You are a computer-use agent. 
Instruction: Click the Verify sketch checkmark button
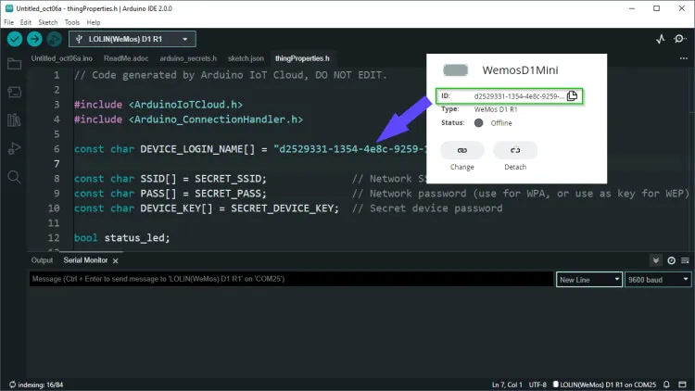pos(15,39)
